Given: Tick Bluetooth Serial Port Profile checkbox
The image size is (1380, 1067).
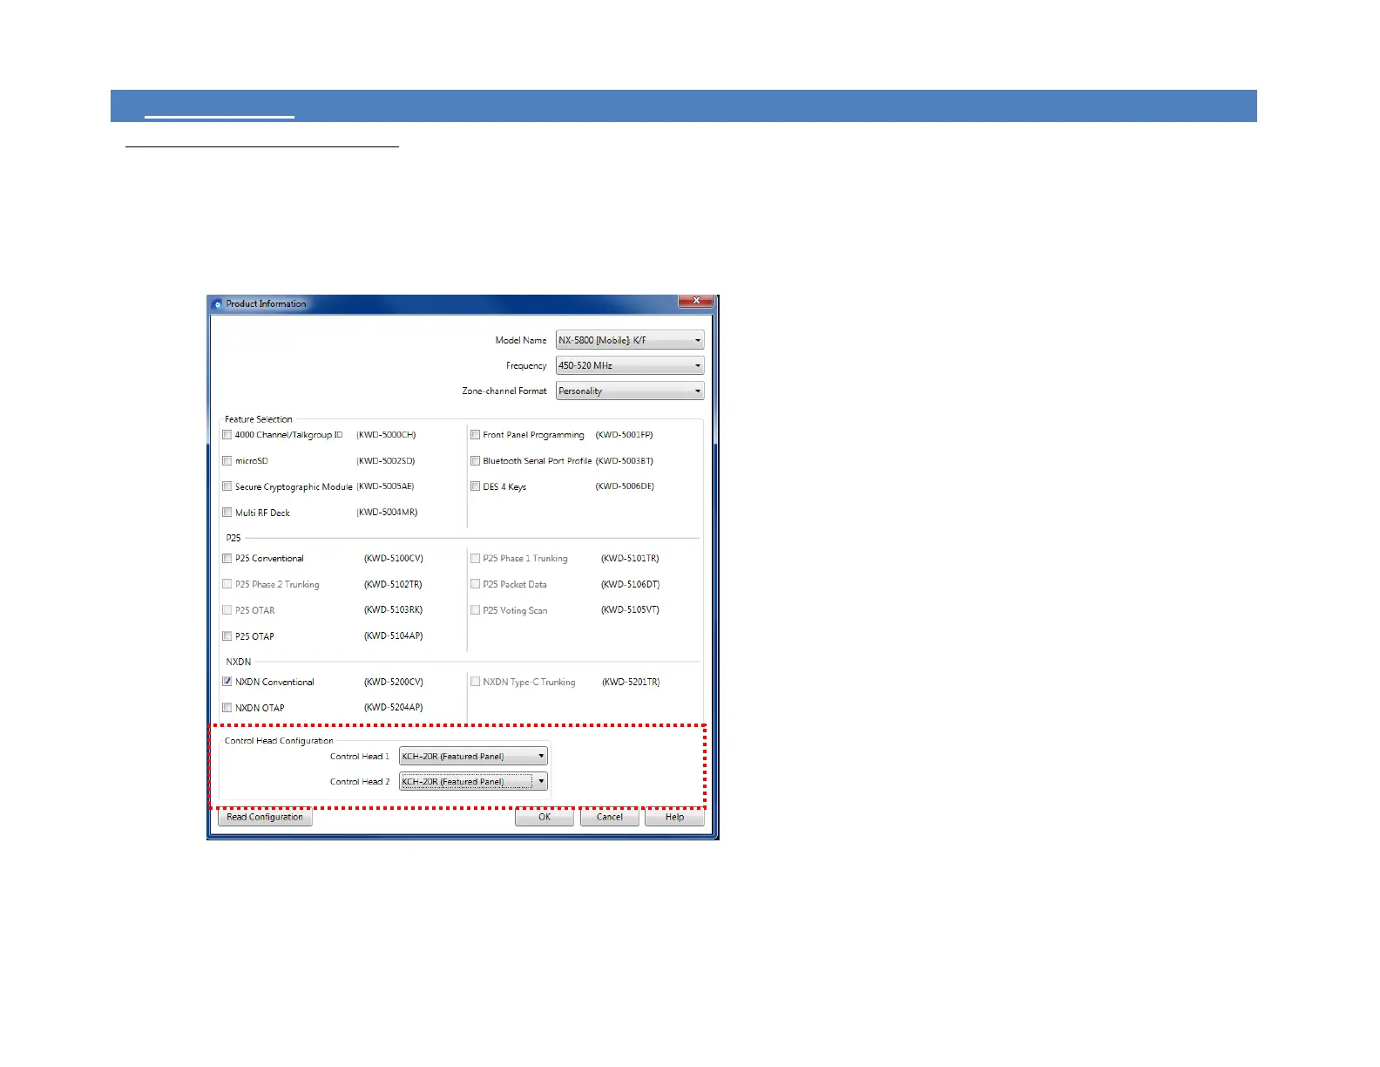Looking at the screenshot, I should click(x=476, y=460).
